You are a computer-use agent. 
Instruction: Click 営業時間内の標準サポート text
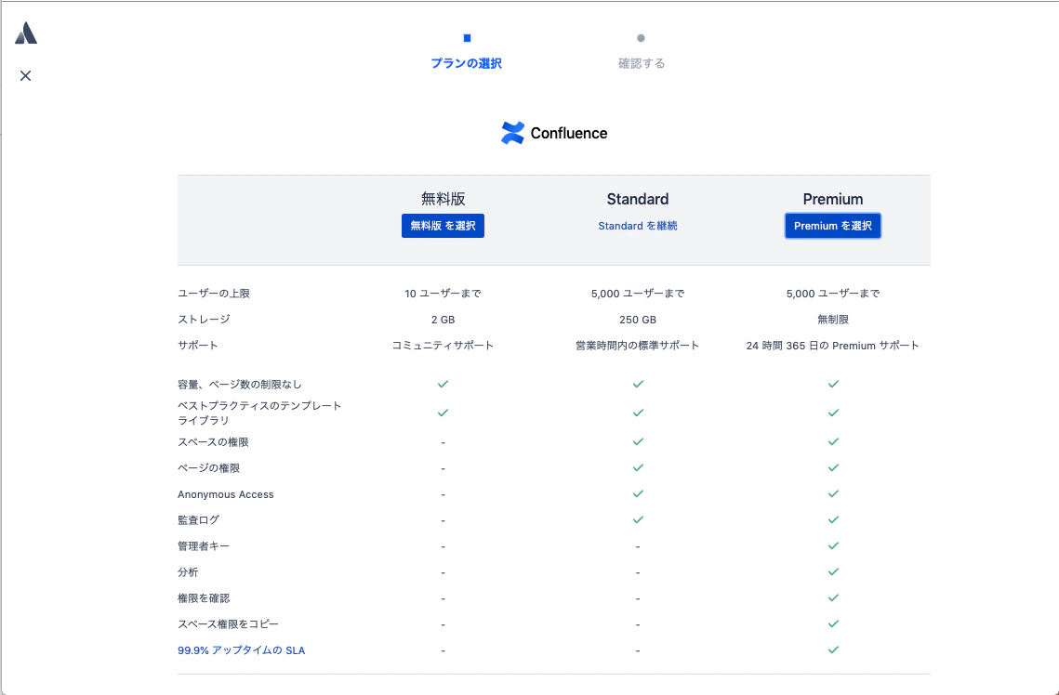click(638, 346)
